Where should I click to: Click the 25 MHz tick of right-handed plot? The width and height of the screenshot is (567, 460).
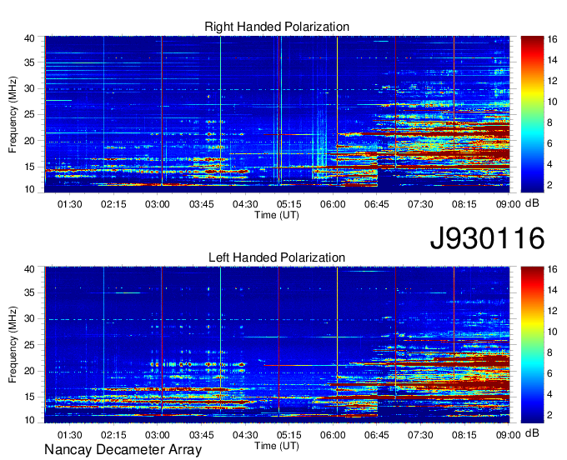[x=29, y=114]
